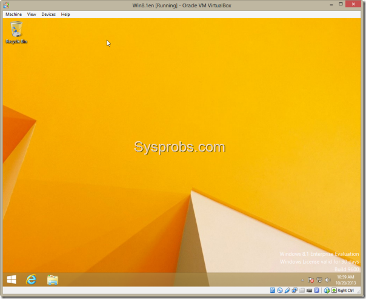Maximize the VirtualBox window
366x299 pixels.
tap(341, 4)
